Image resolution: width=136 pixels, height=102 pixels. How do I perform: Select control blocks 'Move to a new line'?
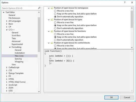pos(55,46)
